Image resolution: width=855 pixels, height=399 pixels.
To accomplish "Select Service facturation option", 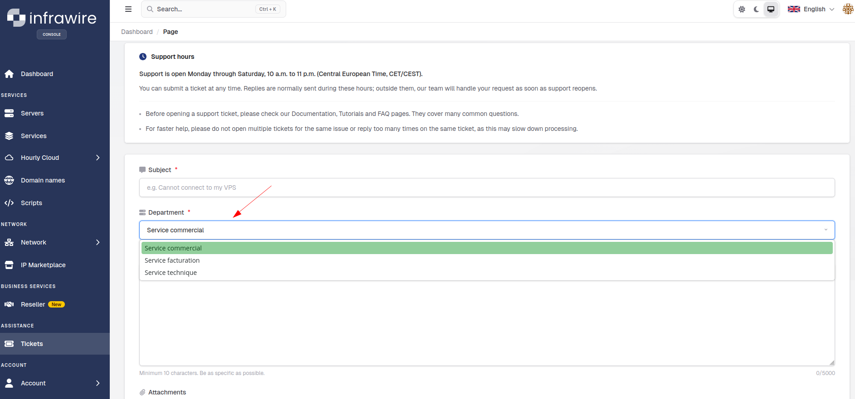I will [x=487, y=260].
